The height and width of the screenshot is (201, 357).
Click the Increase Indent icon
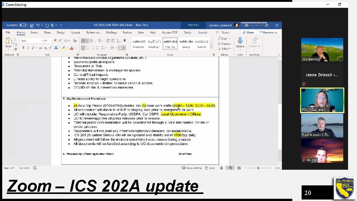[x=113, y=41]
